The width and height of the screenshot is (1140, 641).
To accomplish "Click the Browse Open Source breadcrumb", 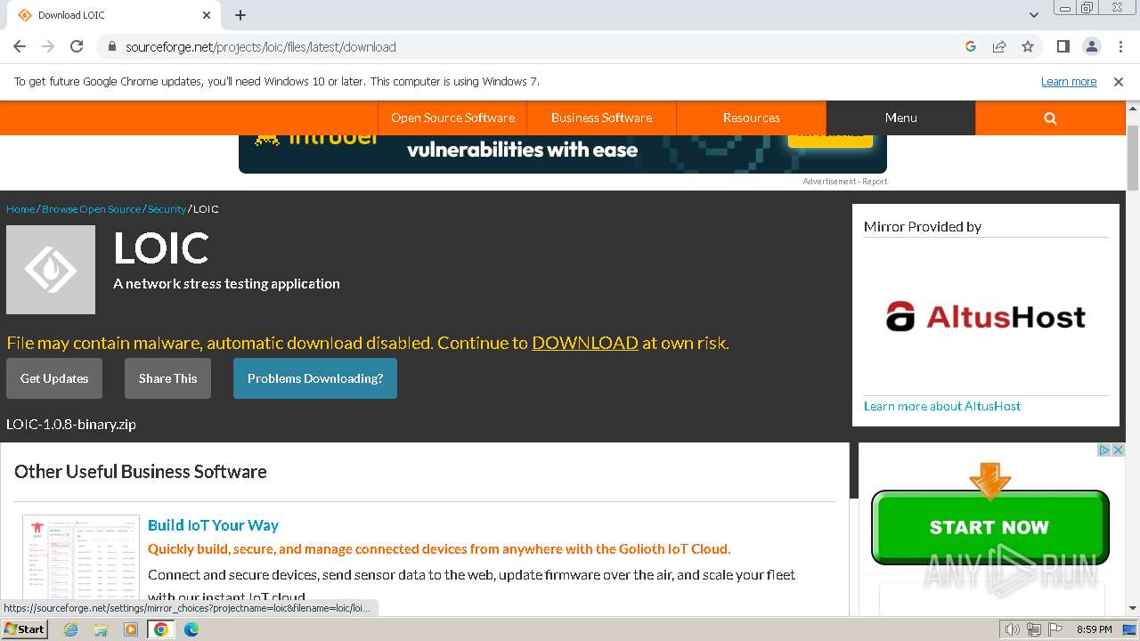I will (x=91, y=209).
